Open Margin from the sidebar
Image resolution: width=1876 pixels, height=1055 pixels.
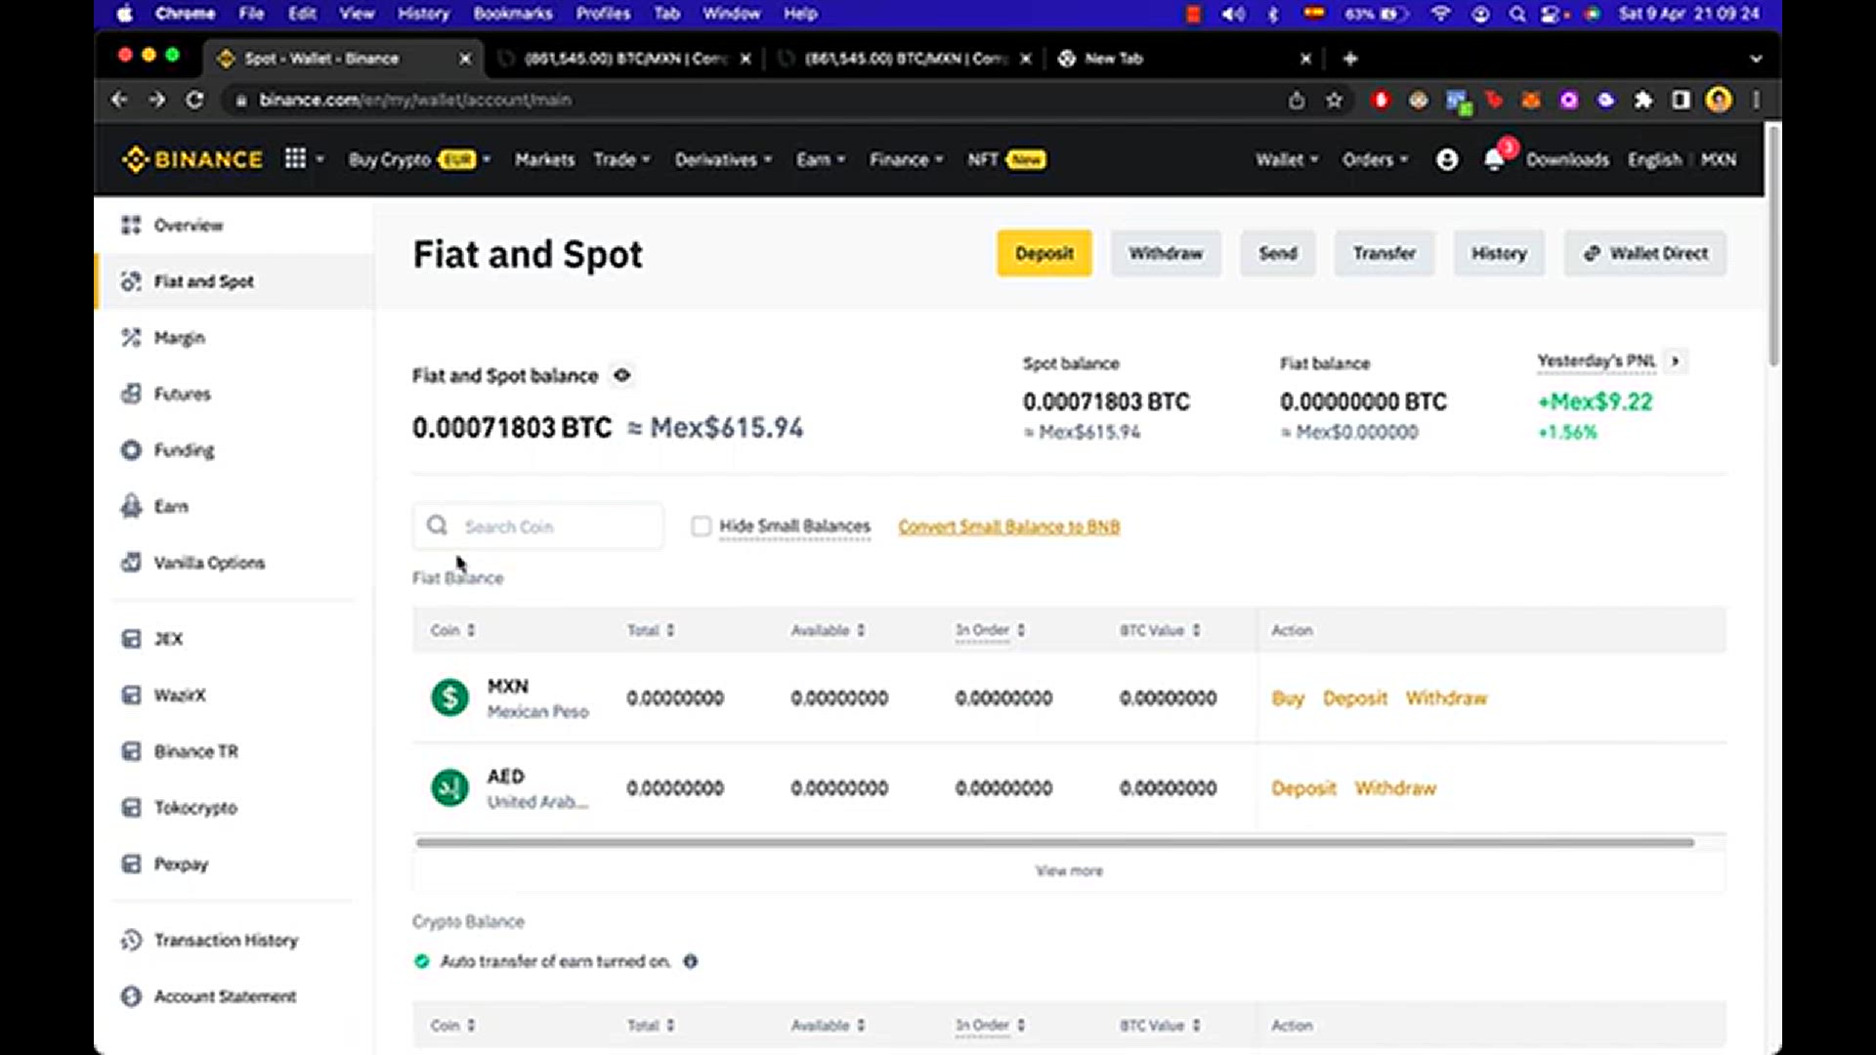click(180, 338)
